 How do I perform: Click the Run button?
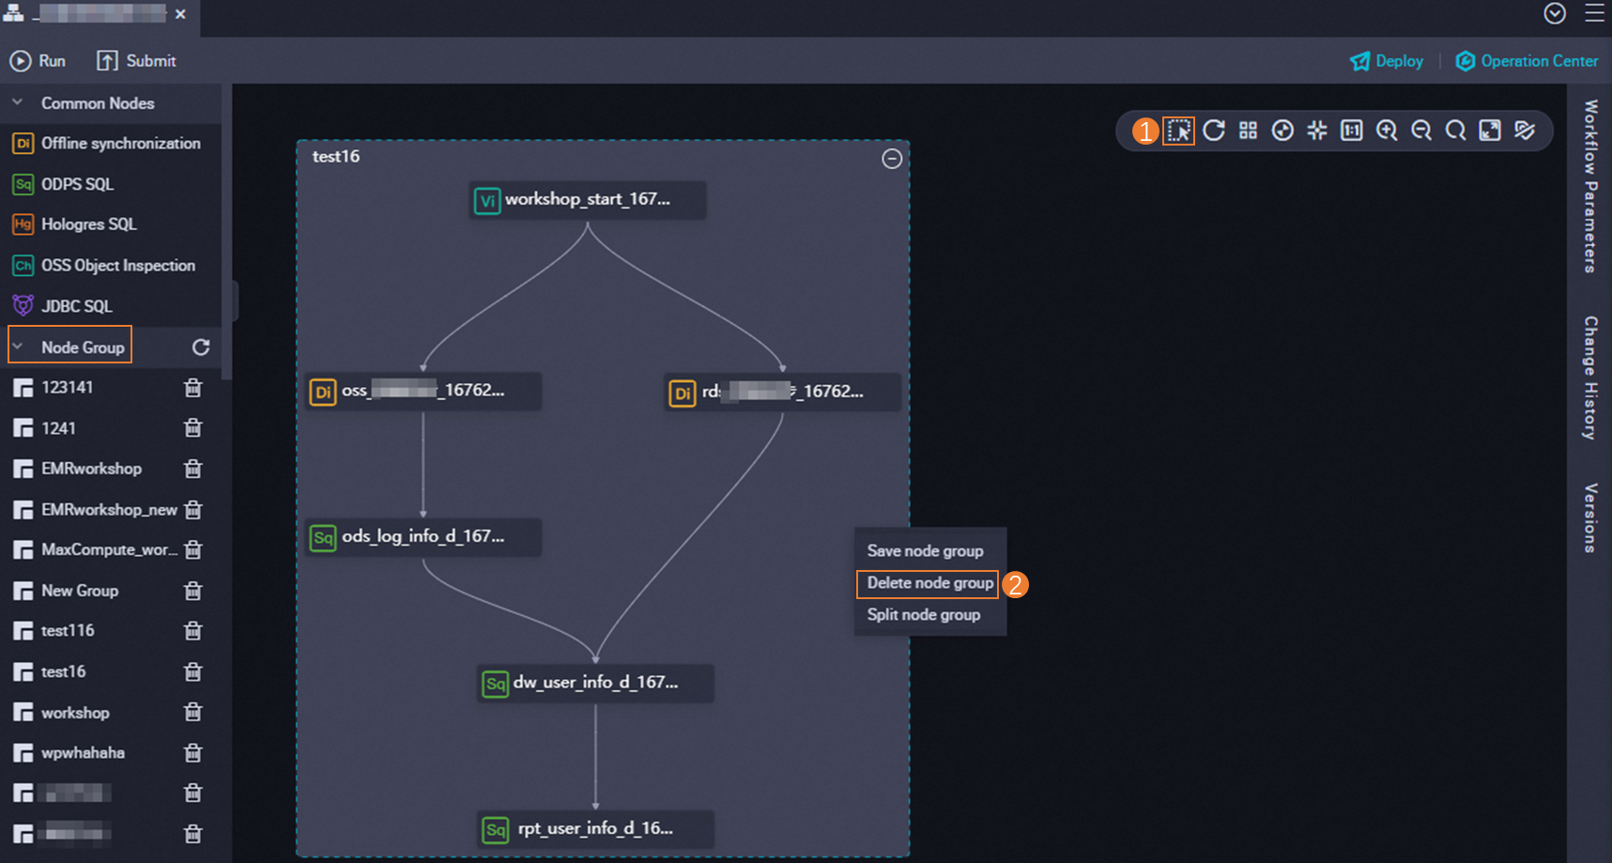tap(38, 61)
